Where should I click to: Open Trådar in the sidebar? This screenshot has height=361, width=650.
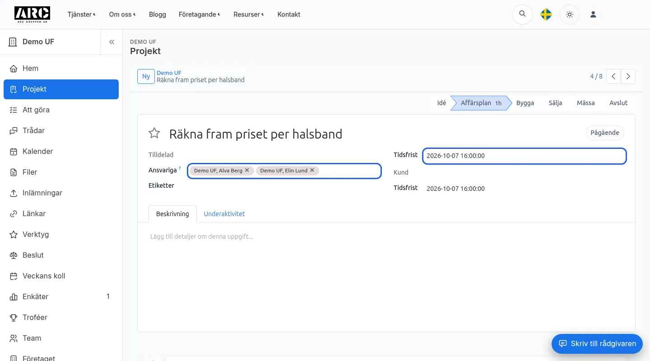[61, 131]
